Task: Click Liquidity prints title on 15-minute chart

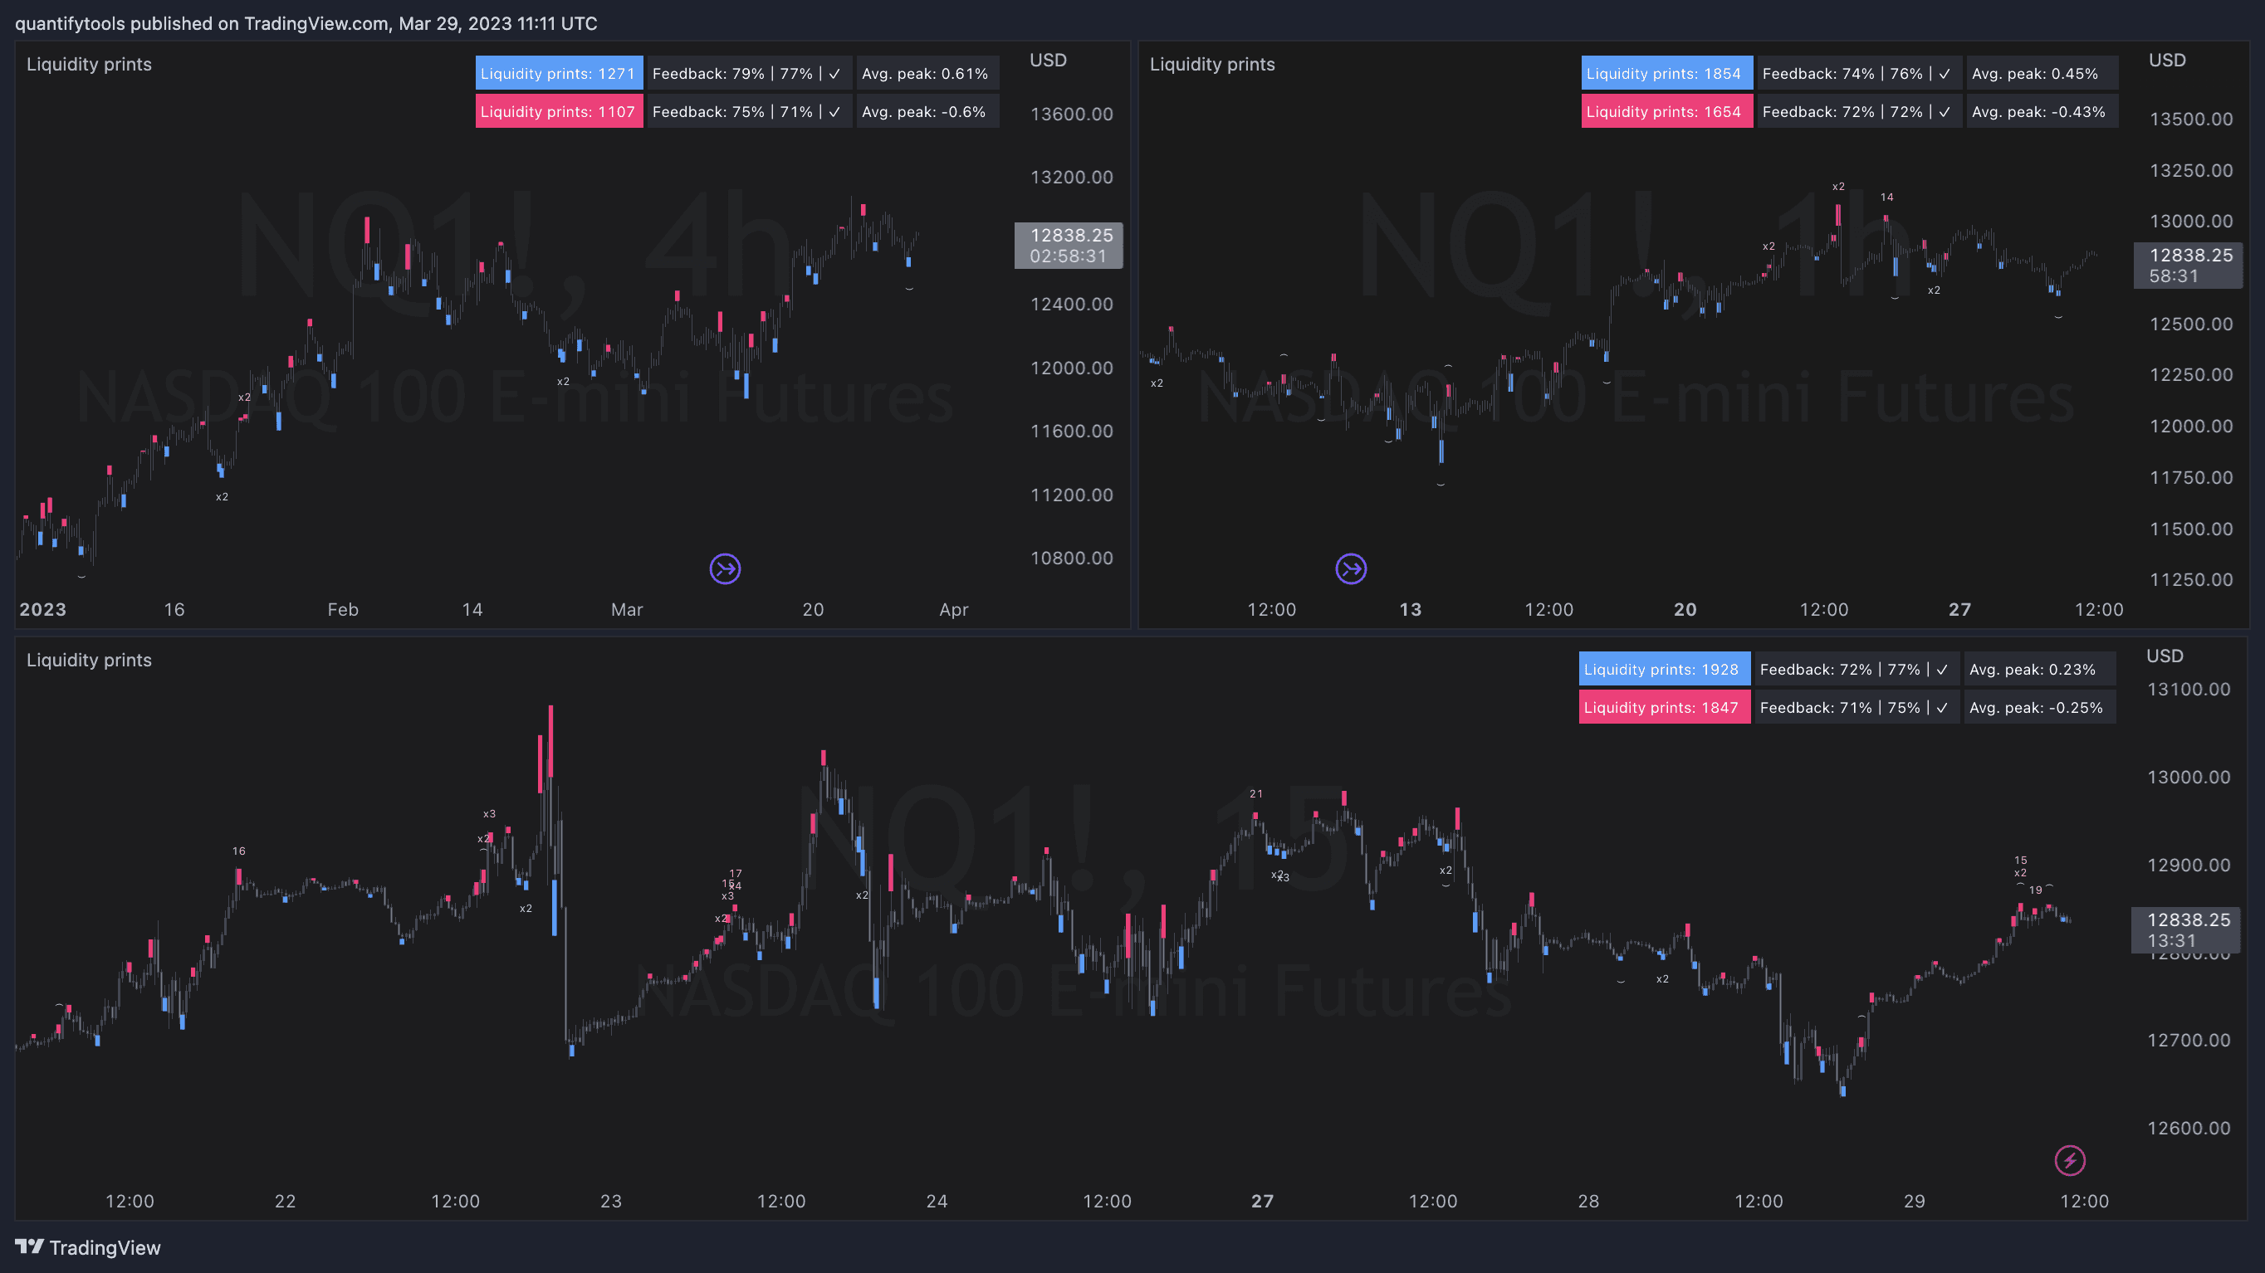Action: [x=89, y=660]
